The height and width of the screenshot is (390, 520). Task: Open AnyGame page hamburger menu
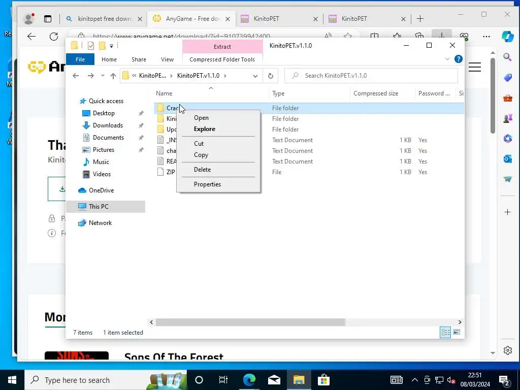(475, 67)
